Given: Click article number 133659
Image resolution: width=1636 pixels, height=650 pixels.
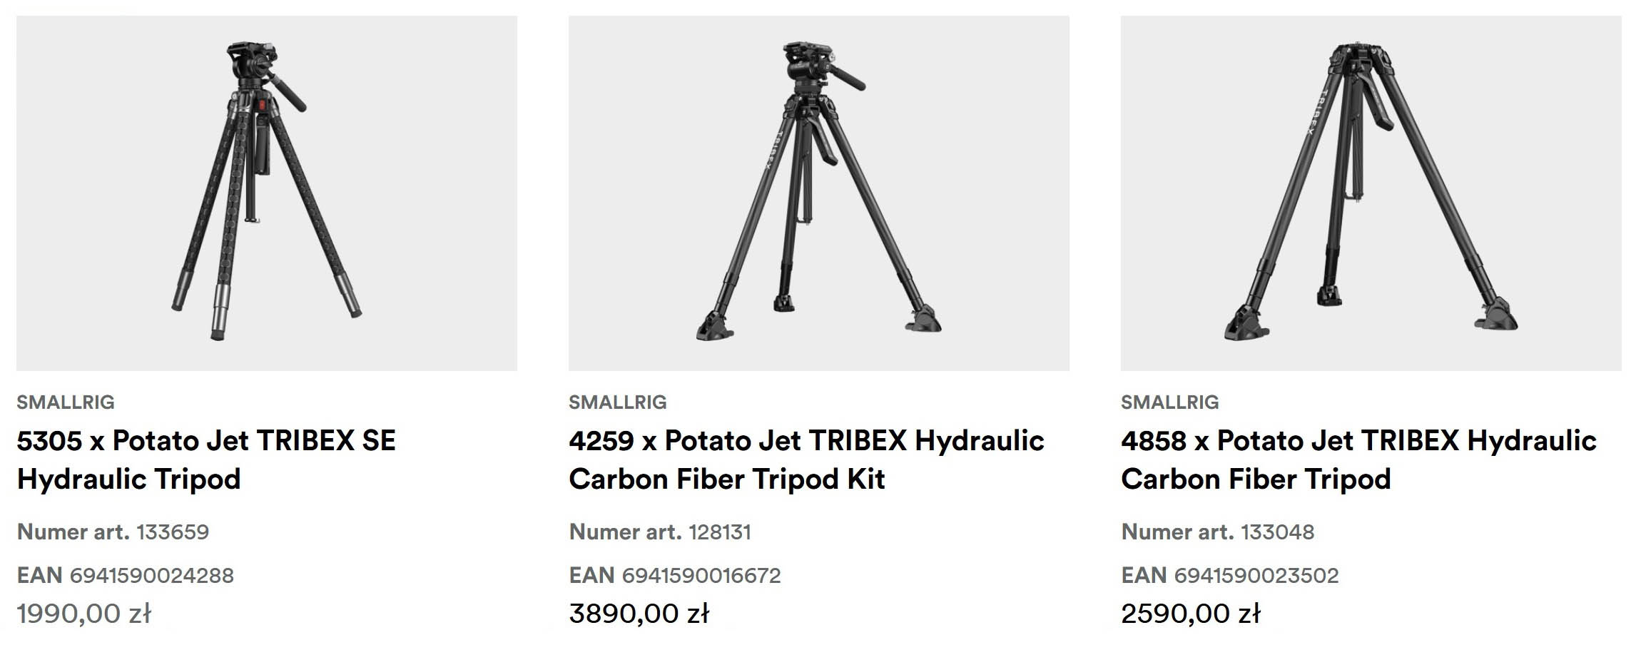Looking at the screenshot, I should pos(173,532).
